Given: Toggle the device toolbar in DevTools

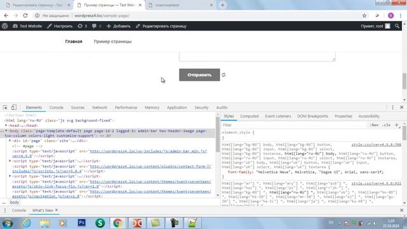Looking at the screenshot, I should 14,108.
